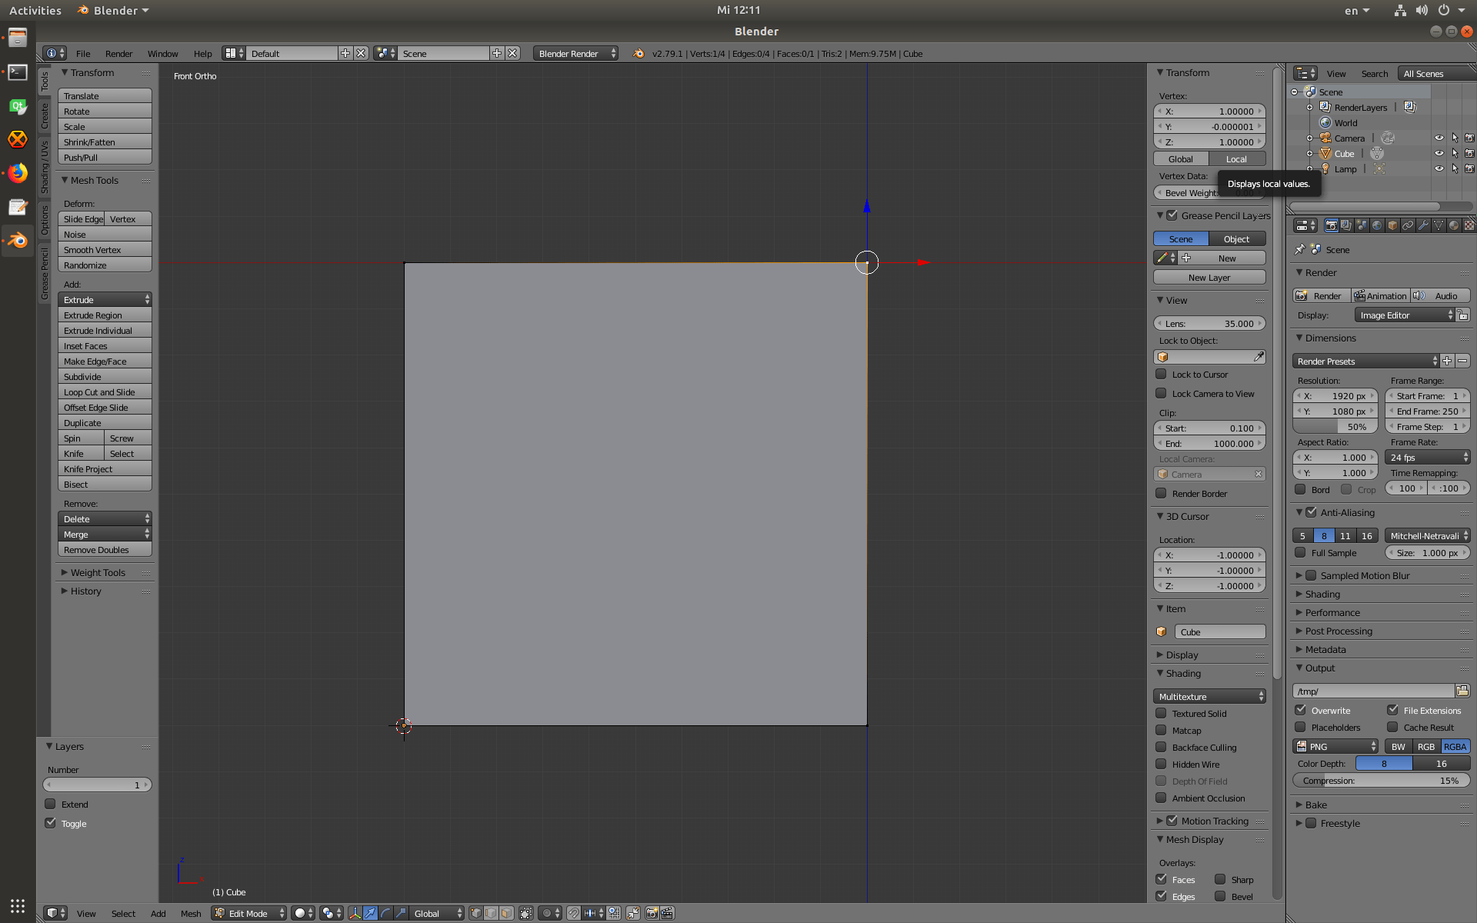
Task: Enable Lock Camera to View
Action: [1162, 394]
